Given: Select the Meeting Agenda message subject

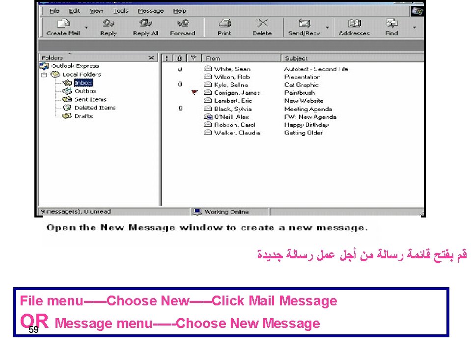Looking at the screenshot, I should (x=308, y=109).
